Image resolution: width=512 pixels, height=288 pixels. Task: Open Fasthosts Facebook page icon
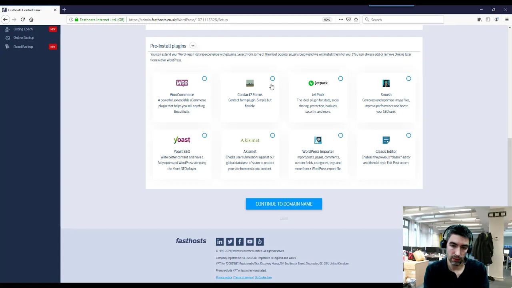(240, 242)
